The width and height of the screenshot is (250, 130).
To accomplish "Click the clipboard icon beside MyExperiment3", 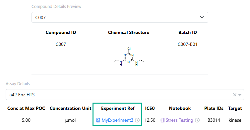I will [x=98, y=120].
